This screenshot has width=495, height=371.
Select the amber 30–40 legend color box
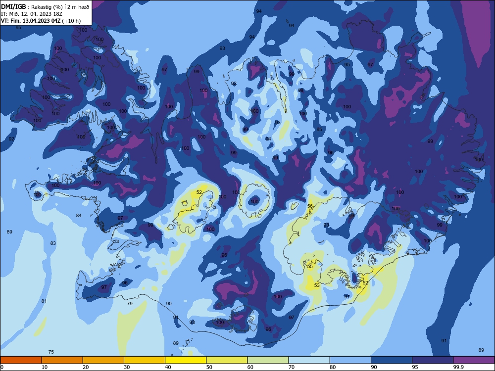click(145, 360)
